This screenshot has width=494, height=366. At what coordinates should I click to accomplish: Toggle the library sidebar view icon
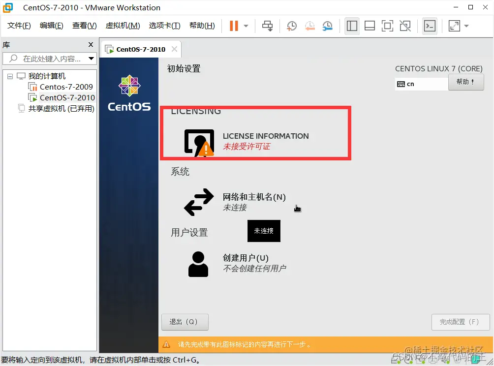click(x=352, y=26)
